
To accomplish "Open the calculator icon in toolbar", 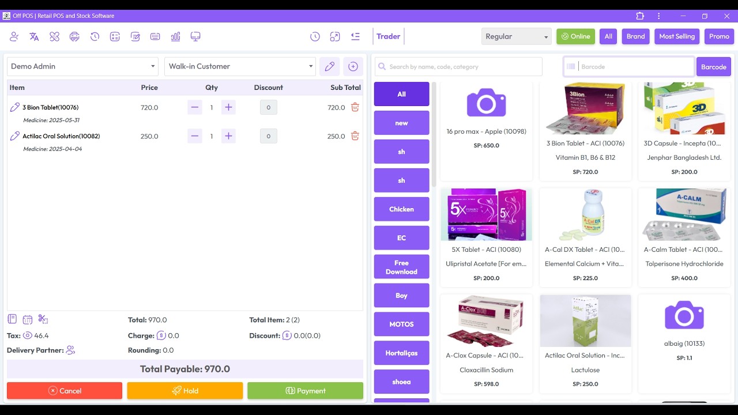I will click(115, 36).
